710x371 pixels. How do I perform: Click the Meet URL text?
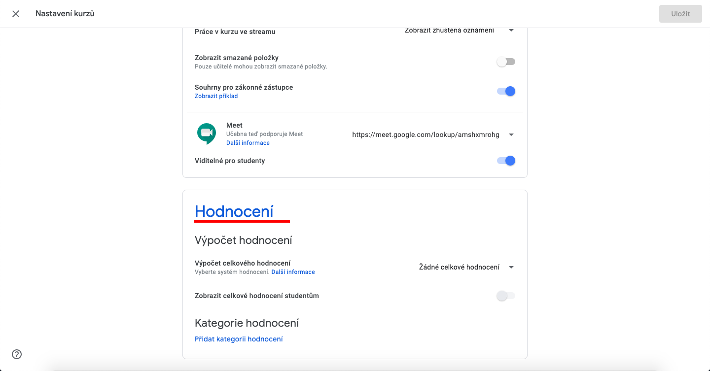426,135
